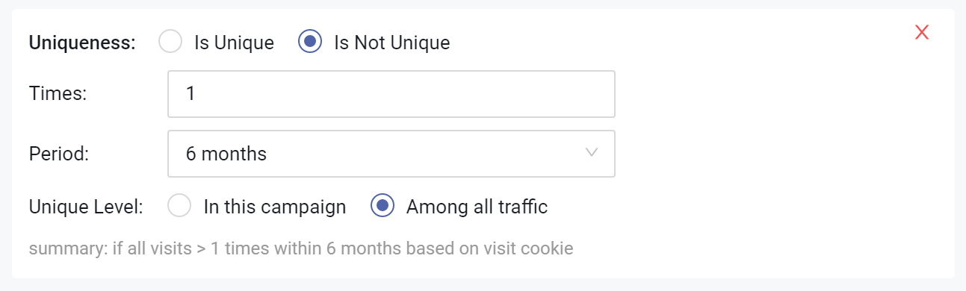Remove this uniqueness condition with red X

click(922, 32)
